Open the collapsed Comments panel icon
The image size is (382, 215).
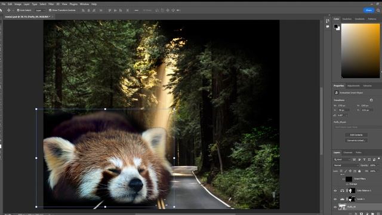coord(328,26)
